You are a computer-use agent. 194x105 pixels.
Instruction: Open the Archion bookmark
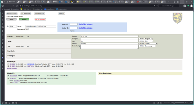pos(61,9)
